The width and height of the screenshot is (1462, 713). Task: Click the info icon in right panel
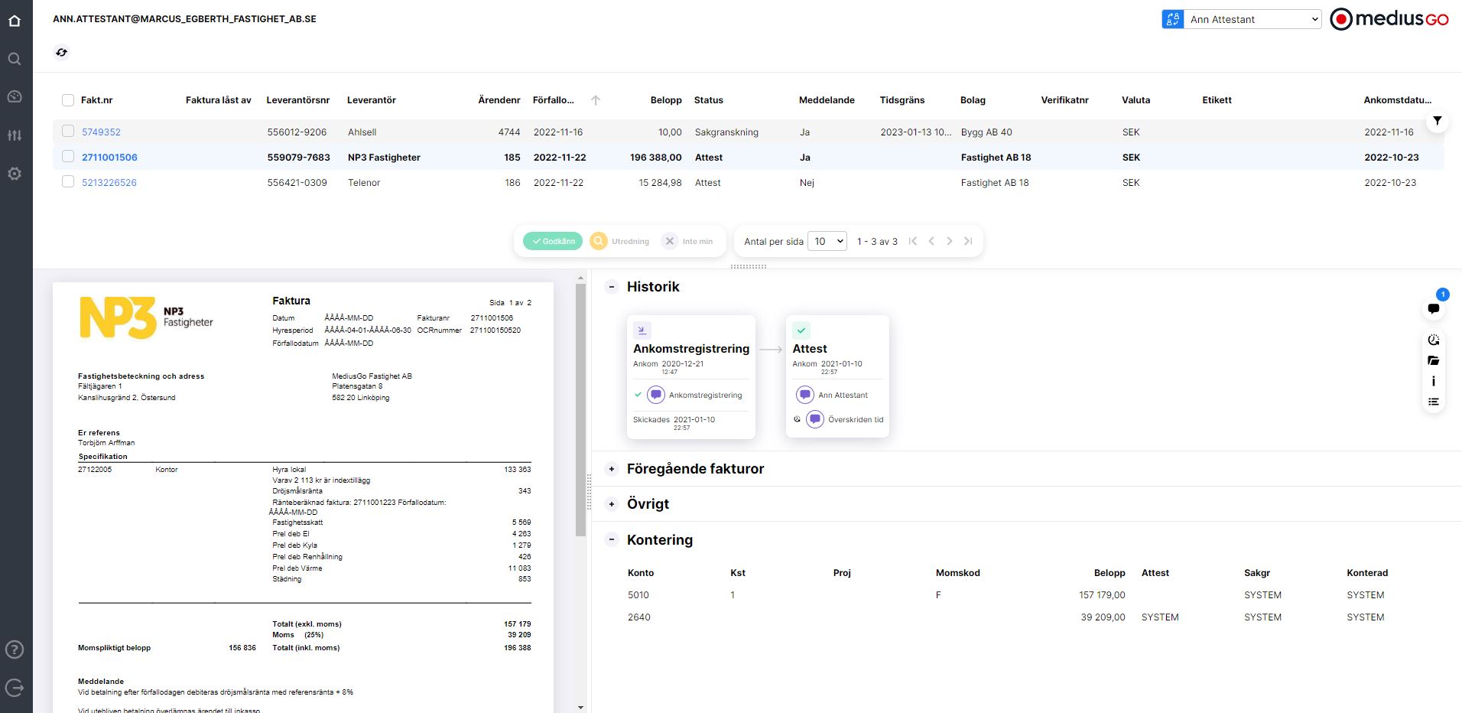1434,381
